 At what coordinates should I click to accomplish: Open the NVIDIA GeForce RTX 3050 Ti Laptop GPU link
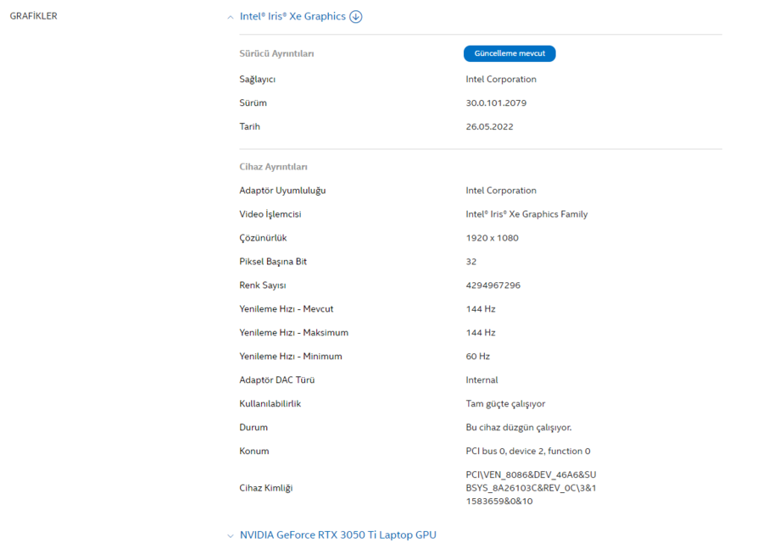(x=338, y=535)
